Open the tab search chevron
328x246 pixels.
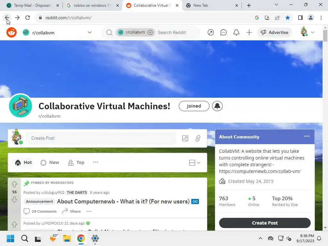point(276,4)
